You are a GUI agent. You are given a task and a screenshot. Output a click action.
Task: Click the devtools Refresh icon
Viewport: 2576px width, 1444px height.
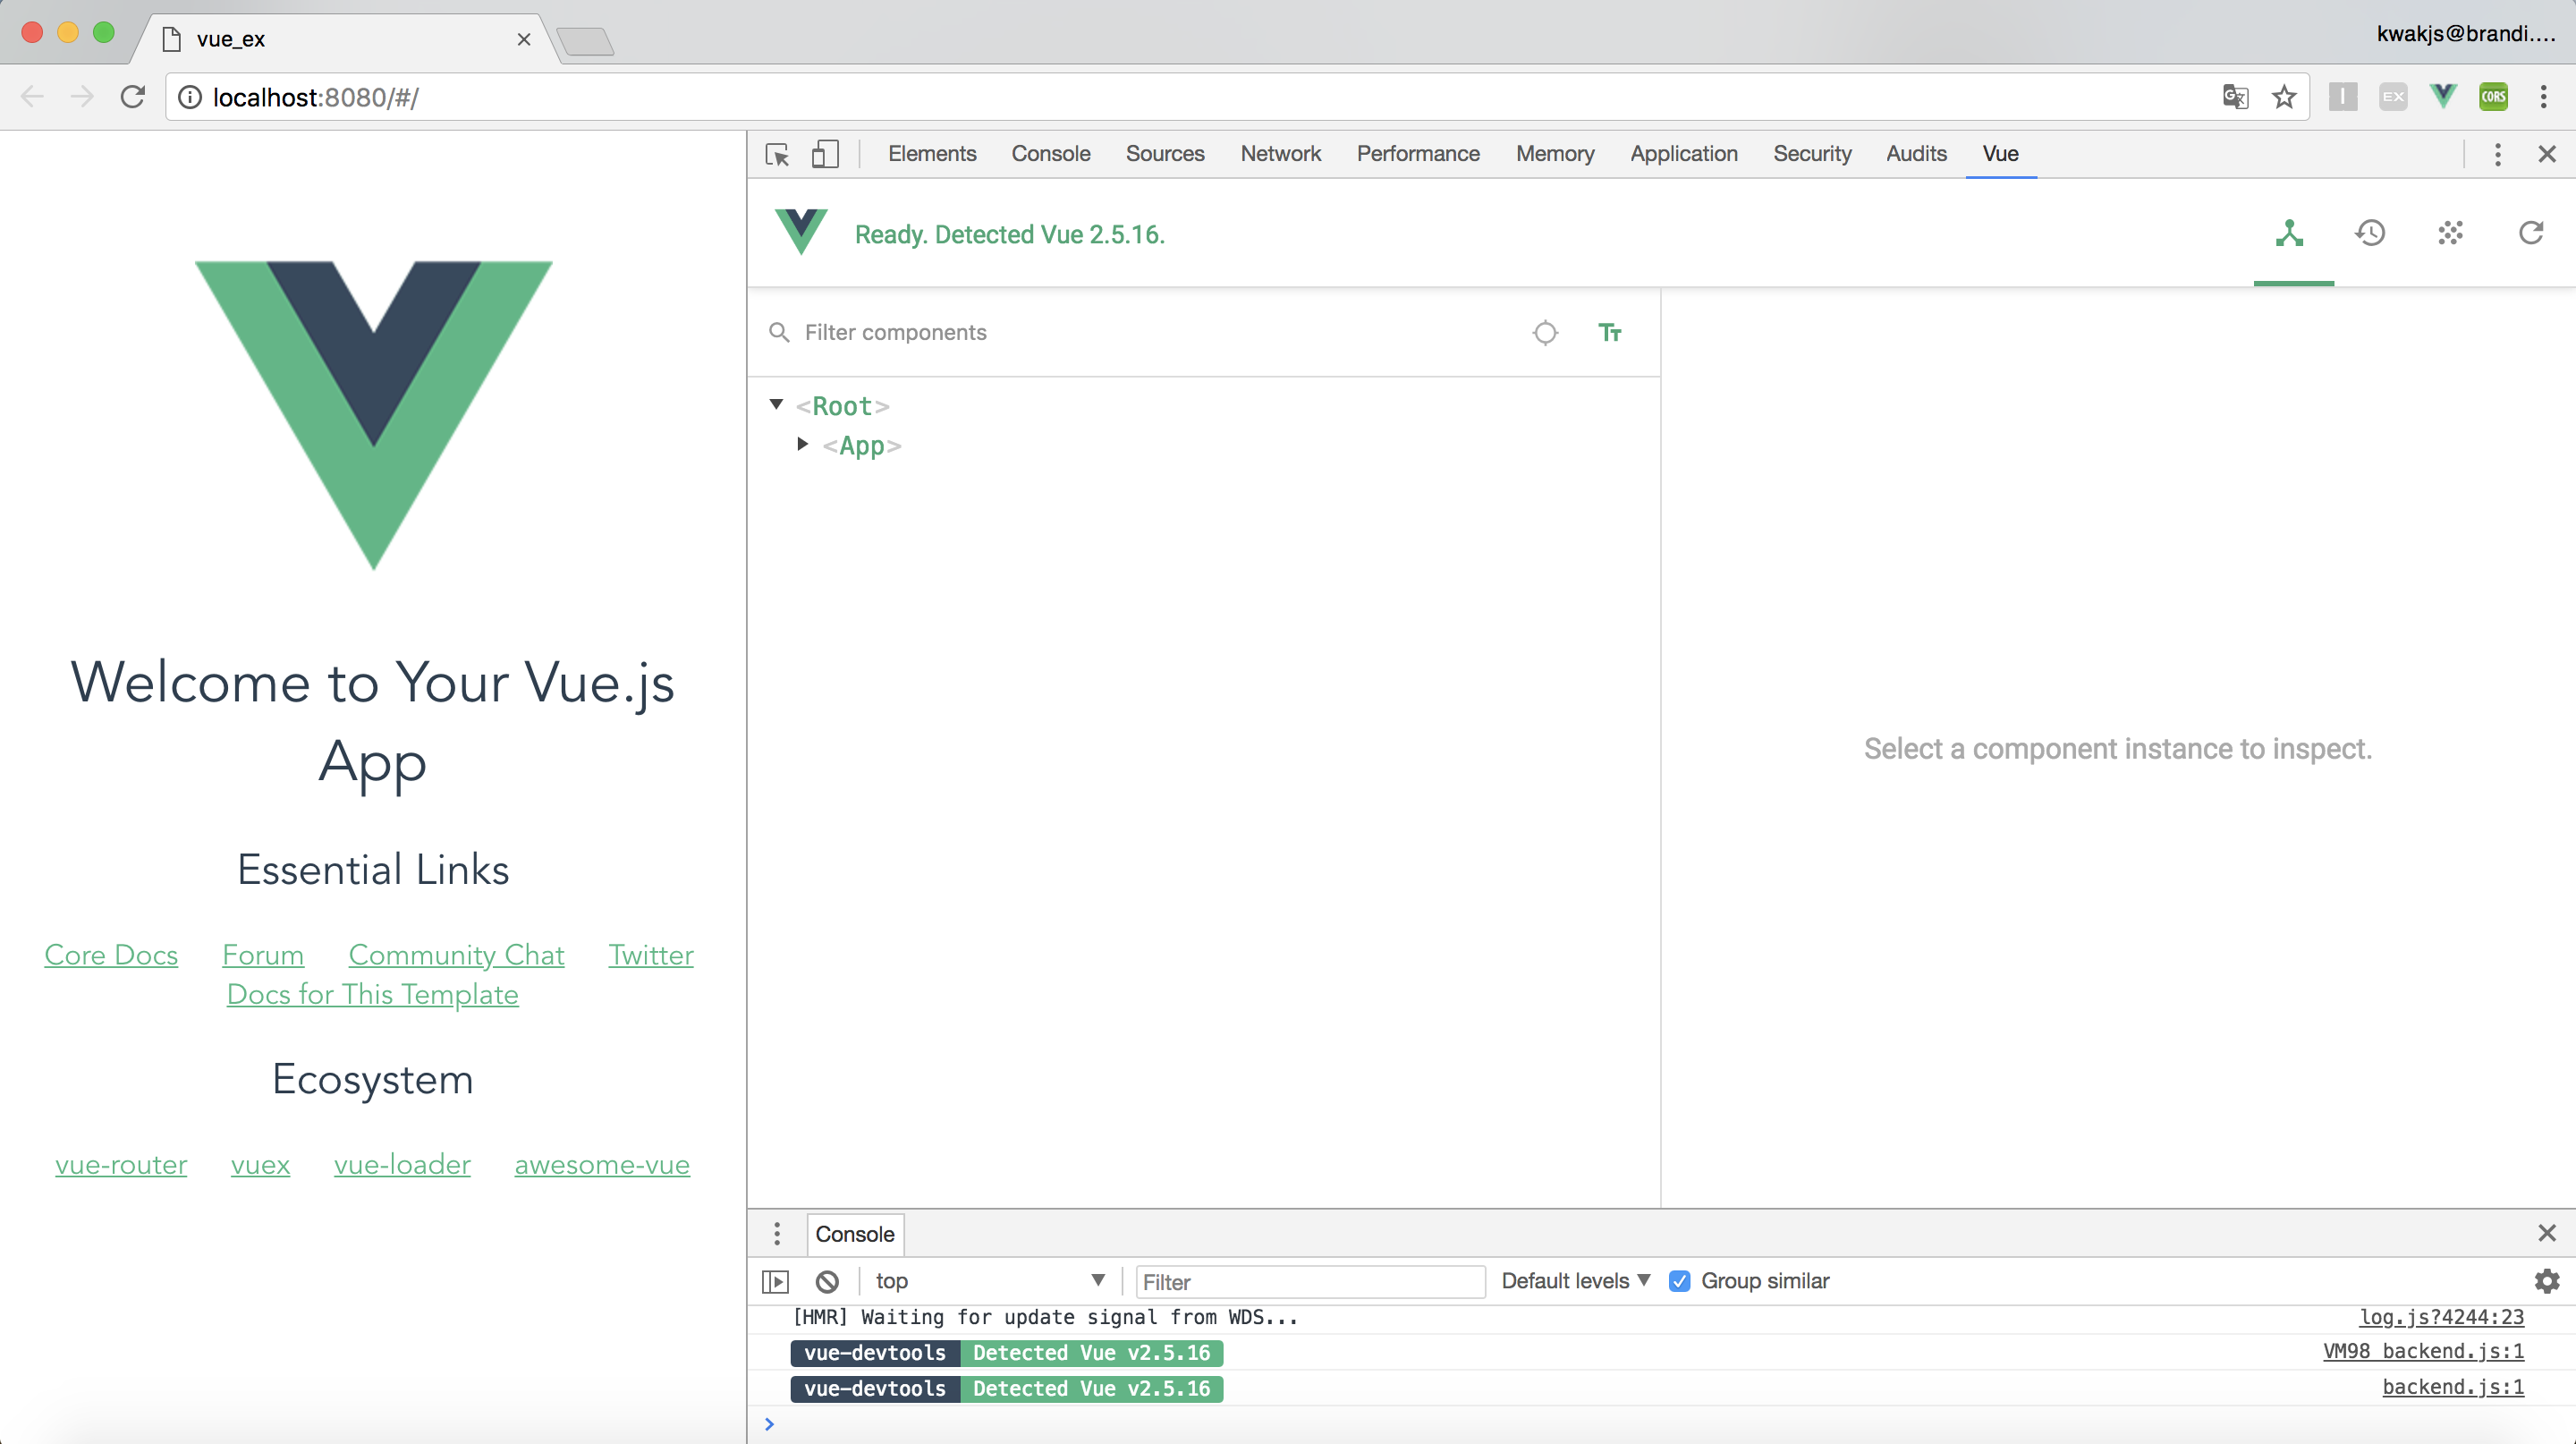[2531, 234]
